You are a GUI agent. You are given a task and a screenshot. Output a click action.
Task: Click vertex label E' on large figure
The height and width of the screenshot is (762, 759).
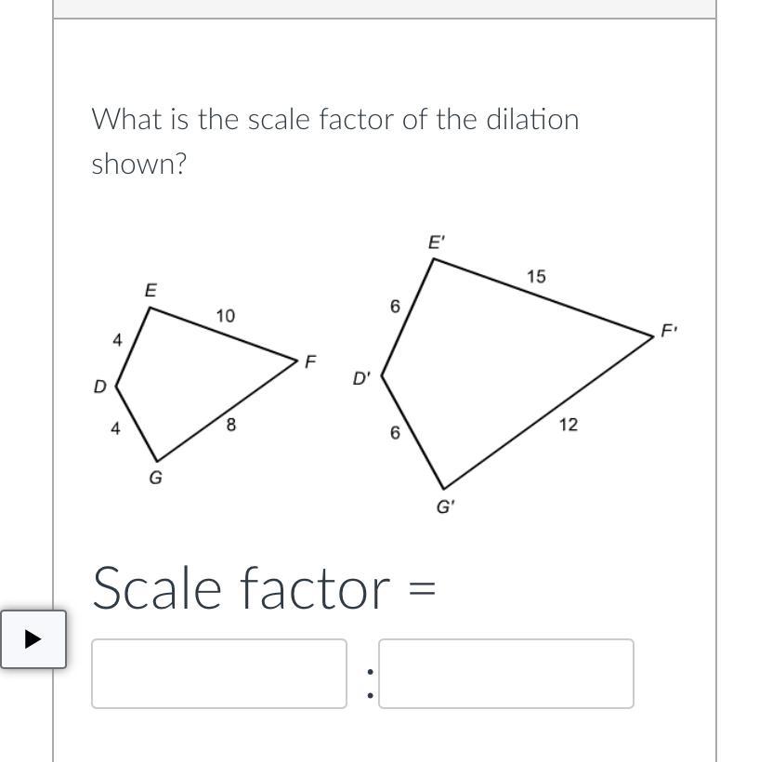(437, 243)
